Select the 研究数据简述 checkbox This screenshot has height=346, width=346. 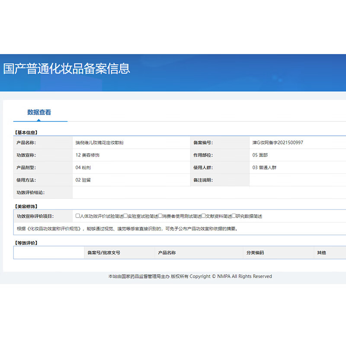click(x=234, y=216)
